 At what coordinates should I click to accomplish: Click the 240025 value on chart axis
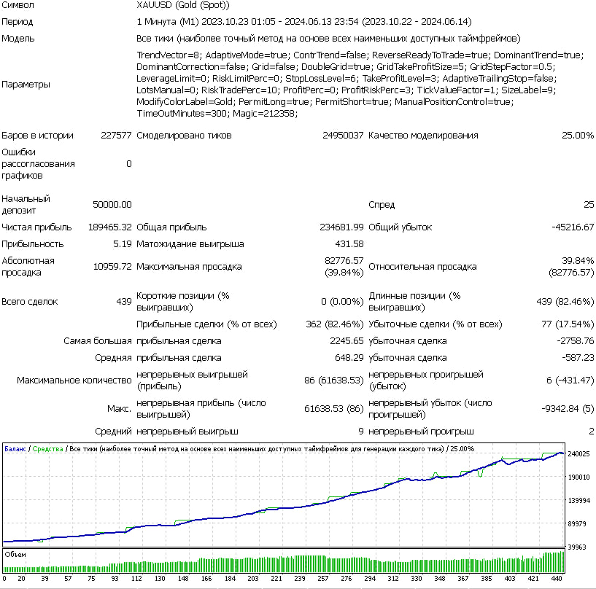(580, 454)
